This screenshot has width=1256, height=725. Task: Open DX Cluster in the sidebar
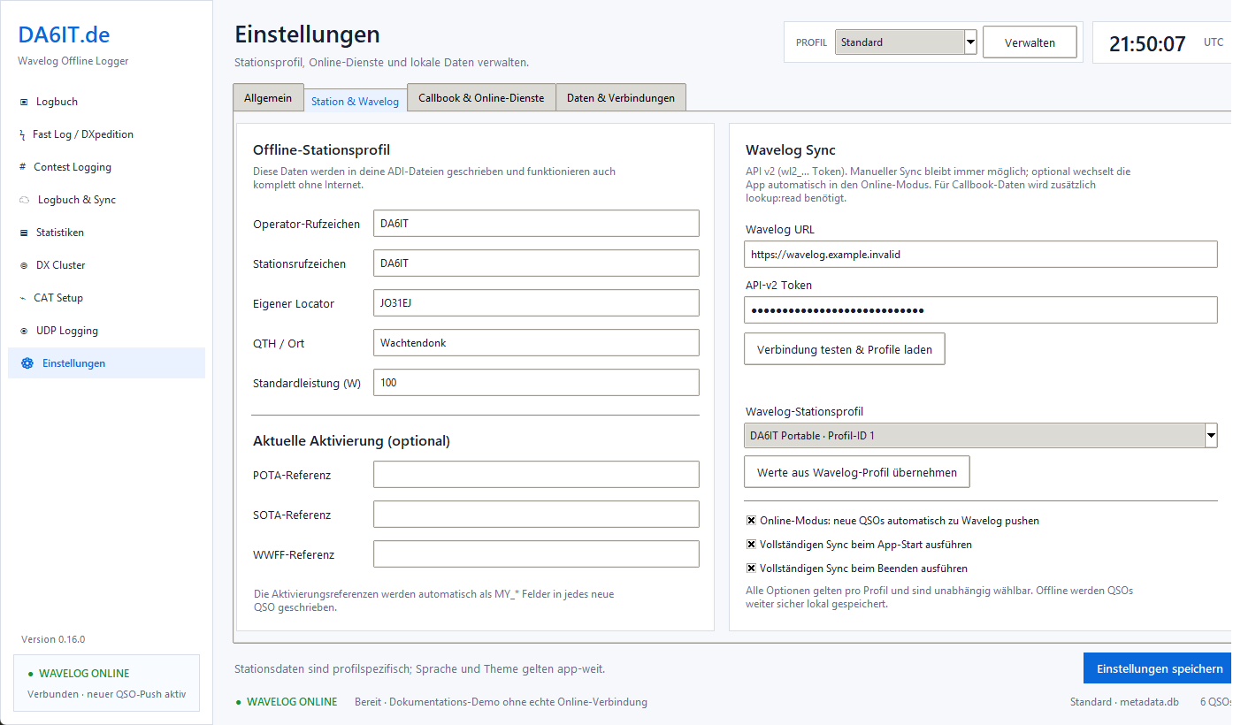(x=106, y=265)
